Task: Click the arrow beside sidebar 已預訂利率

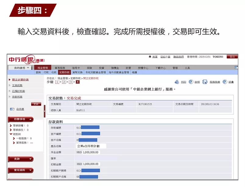Action: (10, 91)
